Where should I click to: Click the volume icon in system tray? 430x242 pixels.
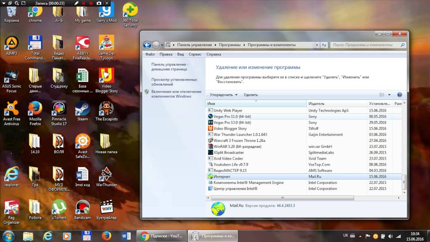click(x=390, y=236)
